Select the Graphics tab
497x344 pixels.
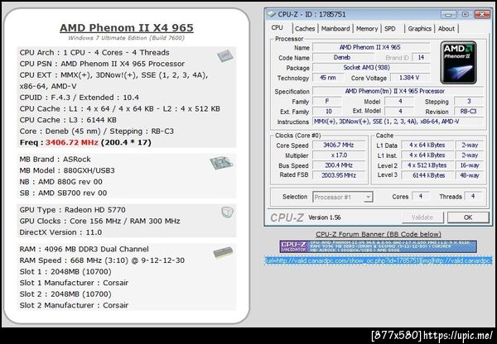419,28
